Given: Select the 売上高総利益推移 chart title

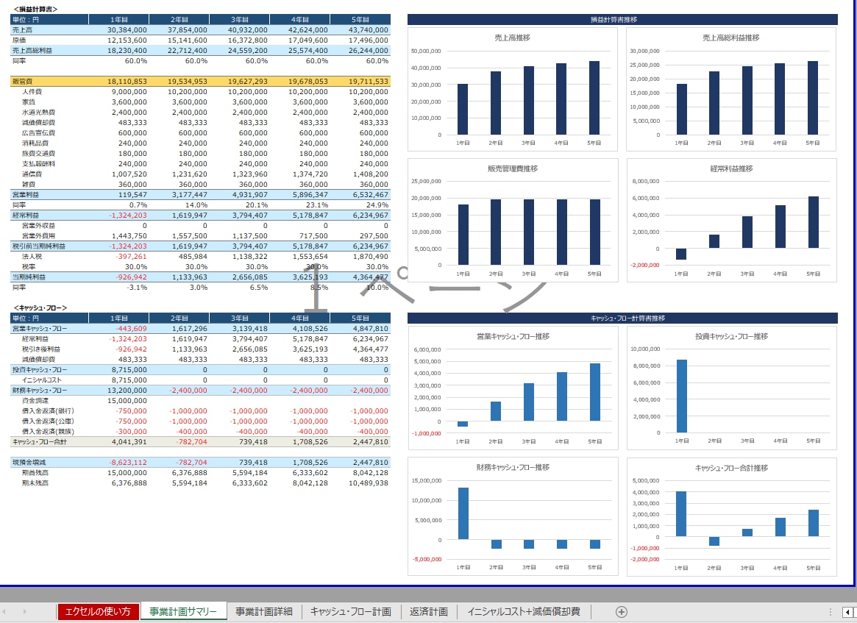Looking at the screenshot, I should 730,38.
